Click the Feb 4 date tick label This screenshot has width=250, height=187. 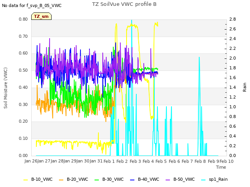click(148, 161)
